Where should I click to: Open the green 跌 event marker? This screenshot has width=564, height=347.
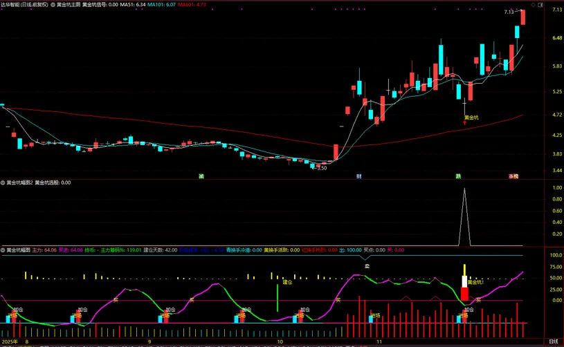tap(458, 176)
